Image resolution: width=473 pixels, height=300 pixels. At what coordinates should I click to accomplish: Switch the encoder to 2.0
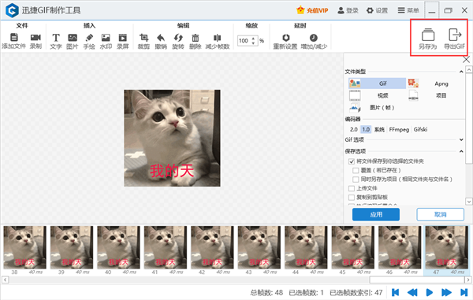353,129
